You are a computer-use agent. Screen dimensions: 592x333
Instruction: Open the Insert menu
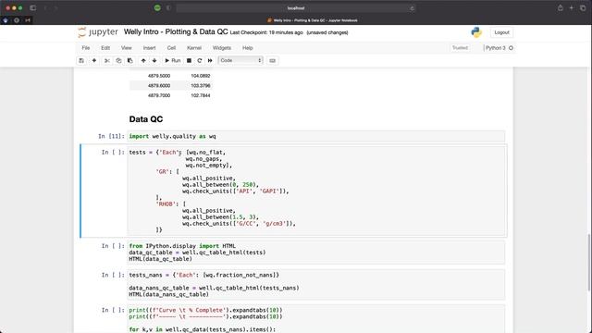pyautogui.click(x=149, y=48)
